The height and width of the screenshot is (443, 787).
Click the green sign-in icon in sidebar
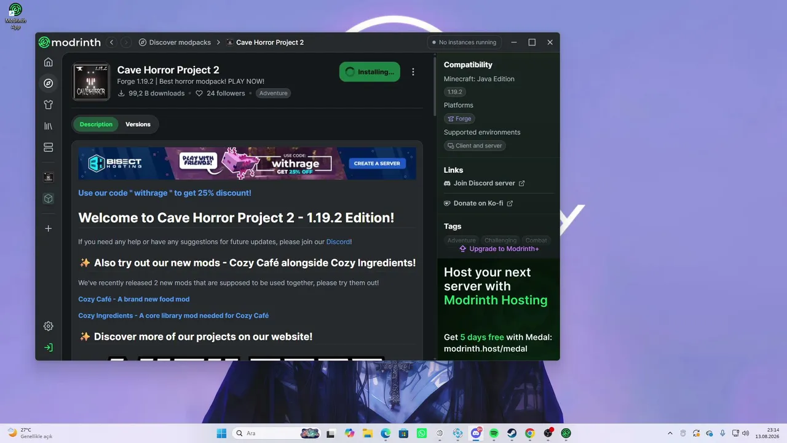coord(49,348)
